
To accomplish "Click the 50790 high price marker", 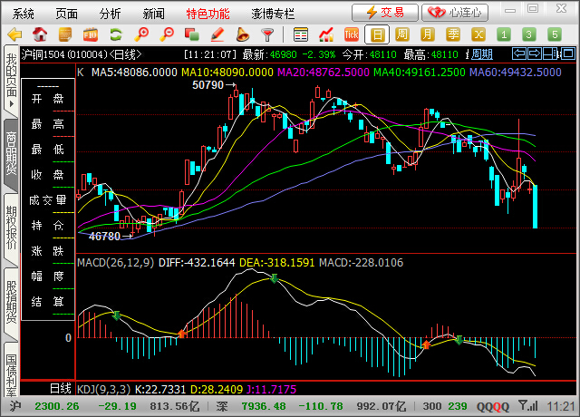I will click(208, 85).
